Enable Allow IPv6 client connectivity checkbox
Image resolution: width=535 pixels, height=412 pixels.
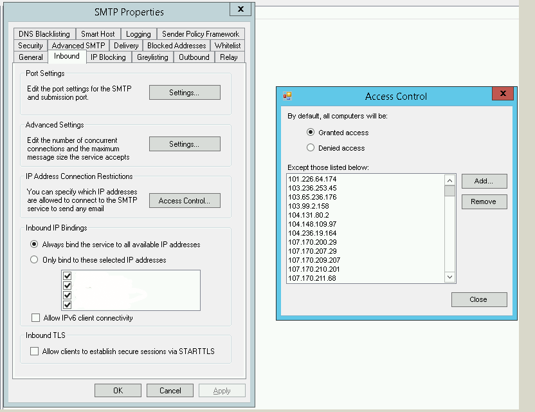click(x=35, y=318)
